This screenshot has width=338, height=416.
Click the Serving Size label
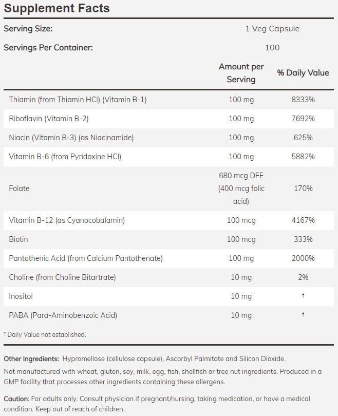click(x=28, y=29)
